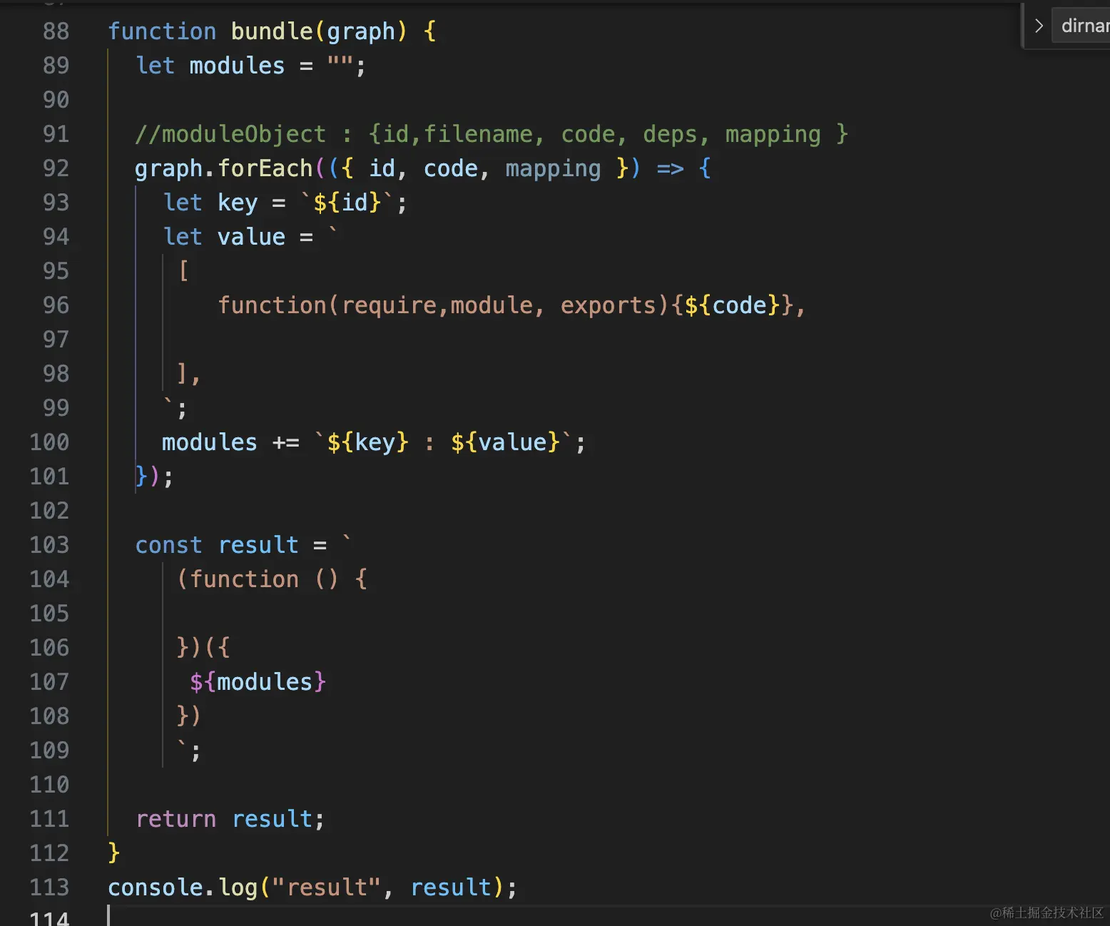Click line number 100 in gutter
This screenshot has height=926, width=1110.
[x=49, y=442]
